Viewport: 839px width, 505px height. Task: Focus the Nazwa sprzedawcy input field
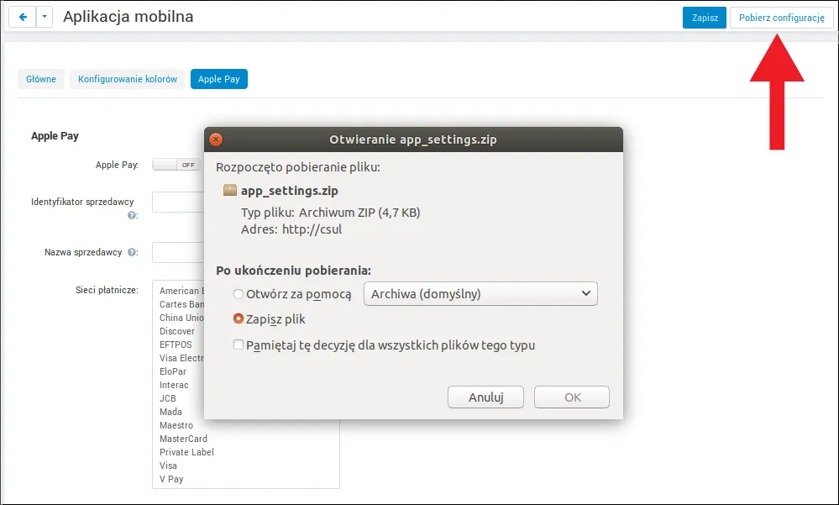pyautogui.click(x=178, y=252)
